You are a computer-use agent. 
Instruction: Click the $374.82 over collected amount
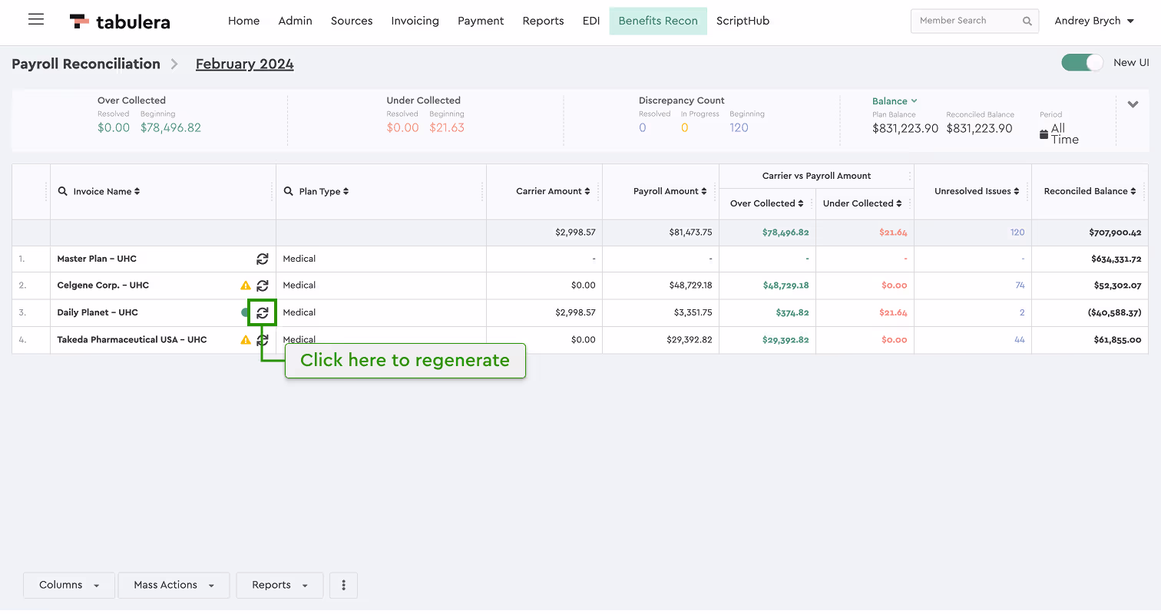(x=792, y=312)
